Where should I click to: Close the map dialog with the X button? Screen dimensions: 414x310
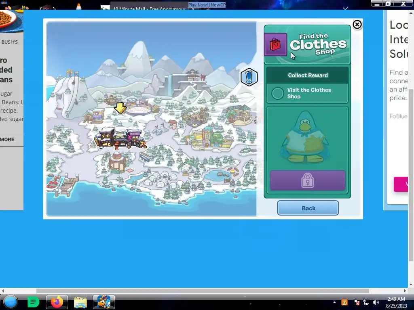pyautogui.click(x=357, y=25)
